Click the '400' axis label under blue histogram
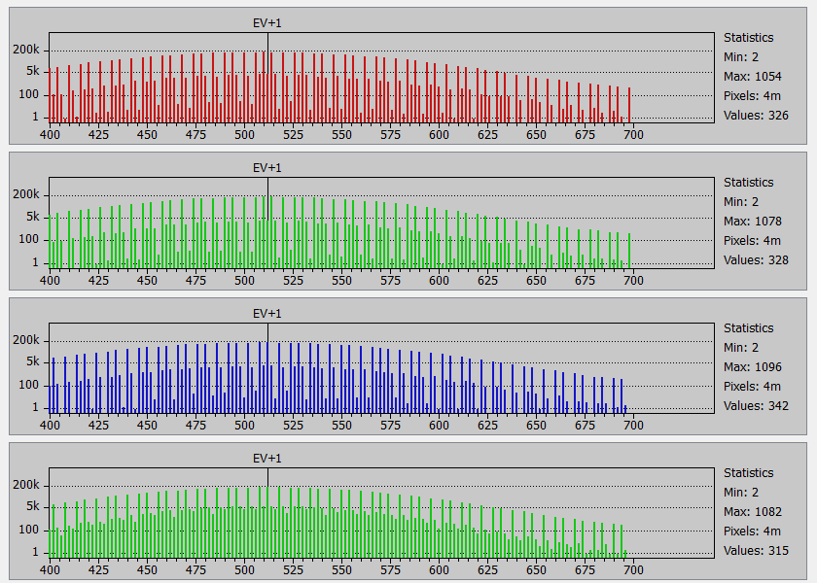The height and width of the screenshot is (583, 817). pyautogui.click(x=50, y=426)
